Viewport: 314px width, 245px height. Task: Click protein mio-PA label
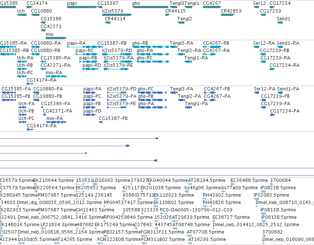pyautogui.click(x=55, y=118)
